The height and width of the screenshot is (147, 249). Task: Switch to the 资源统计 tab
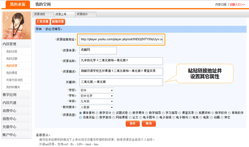86,14
